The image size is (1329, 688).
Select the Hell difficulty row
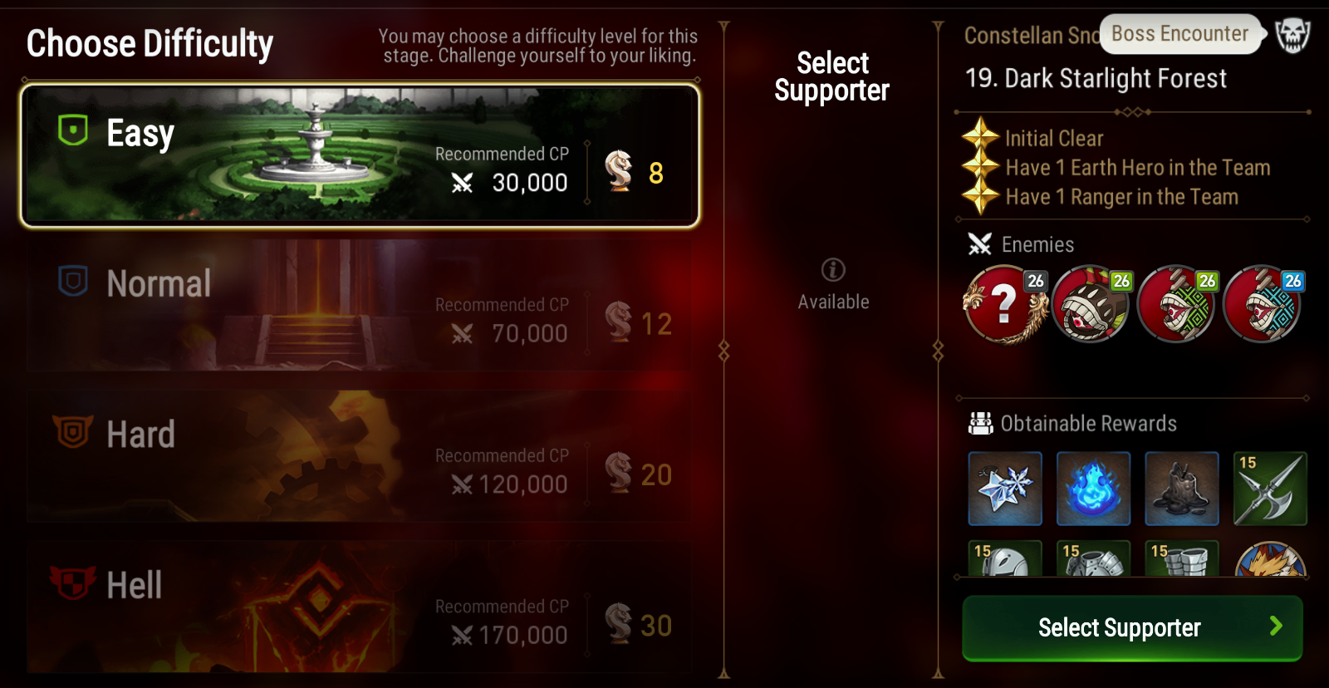pos(360,607)
